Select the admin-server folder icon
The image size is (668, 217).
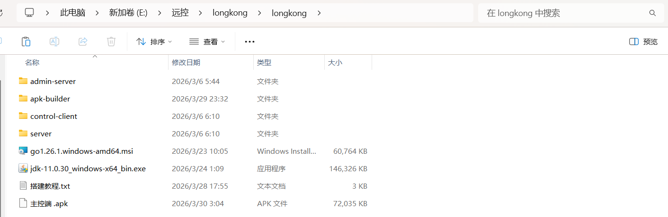point(23,81)
